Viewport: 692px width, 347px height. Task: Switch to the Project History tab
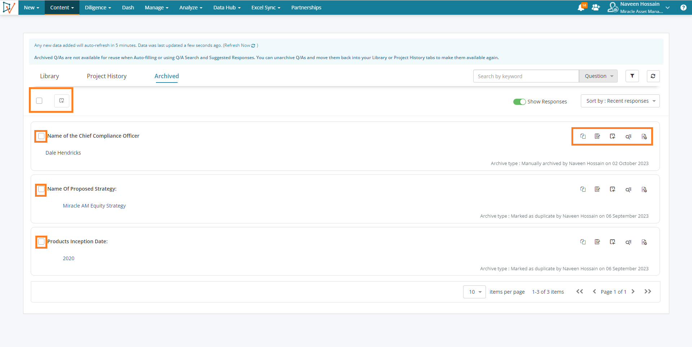click(106, 76)
